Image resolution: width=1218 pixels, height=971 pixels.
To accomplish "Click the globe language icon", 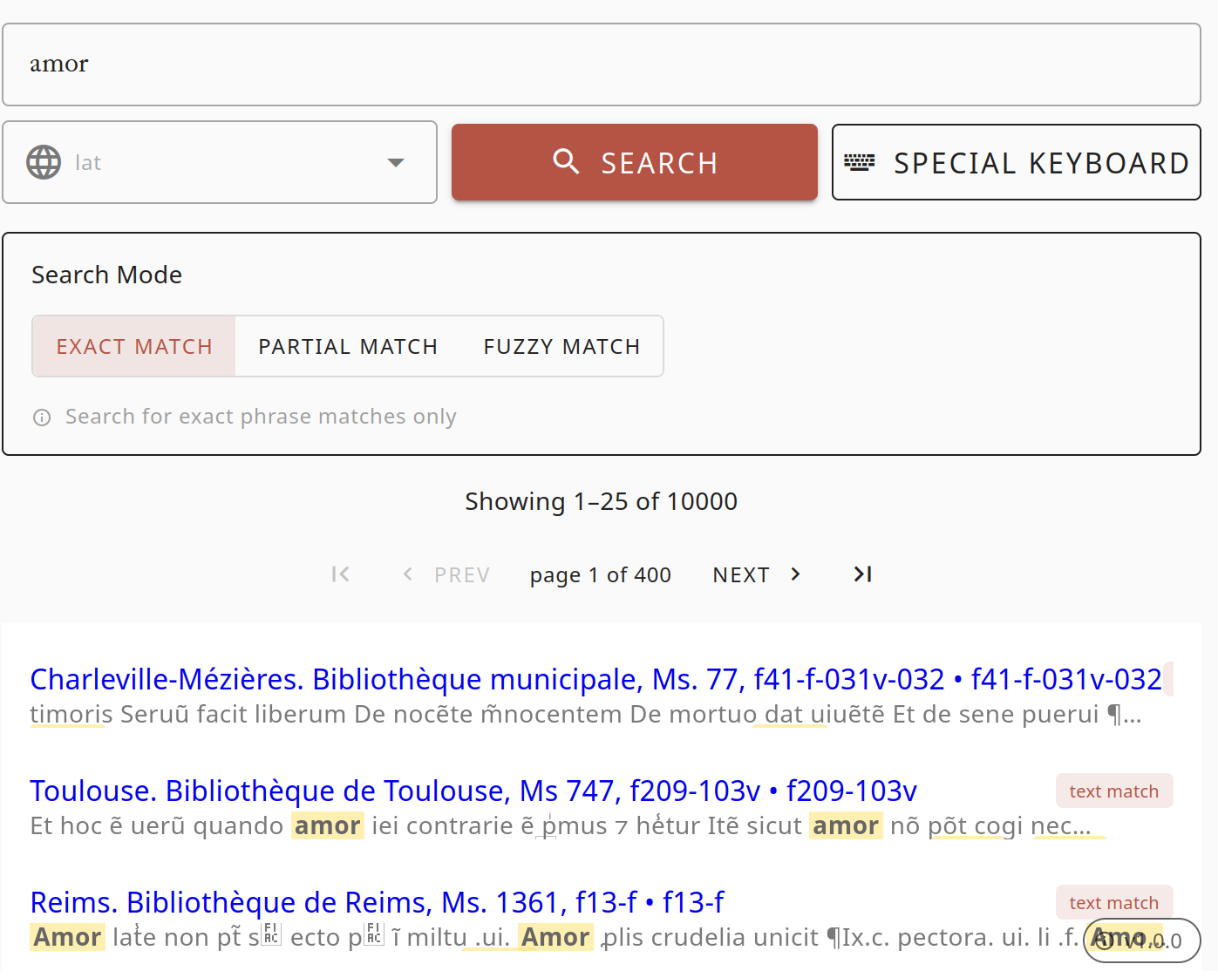I will (x=44, y=162).
